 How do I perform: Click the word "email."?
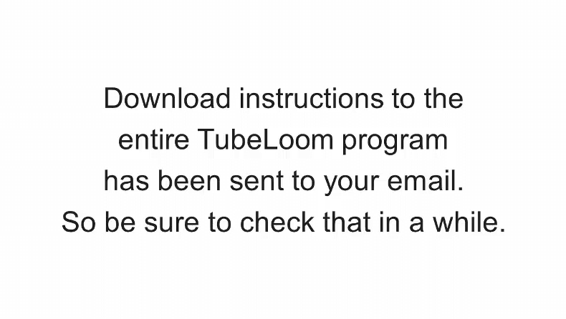(x=426, y=180)
